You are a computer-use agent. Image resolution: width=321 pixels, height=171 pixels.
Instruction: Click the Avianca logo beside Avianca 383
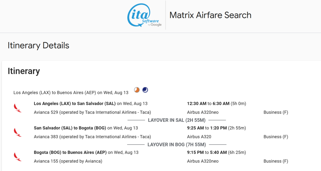(18, 132)
